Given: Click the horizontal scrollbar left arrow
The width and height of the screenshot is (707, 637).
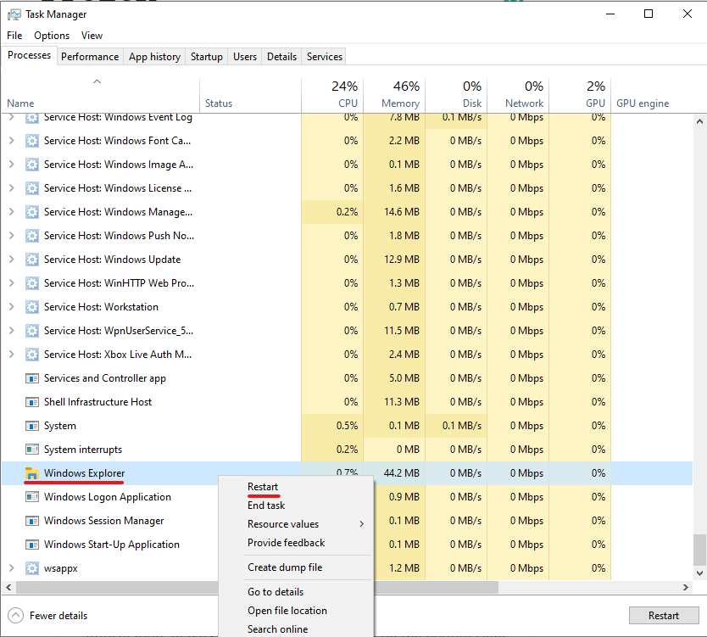Looking at the screenshot, I should pyautogui.click(x=8, y=587).
